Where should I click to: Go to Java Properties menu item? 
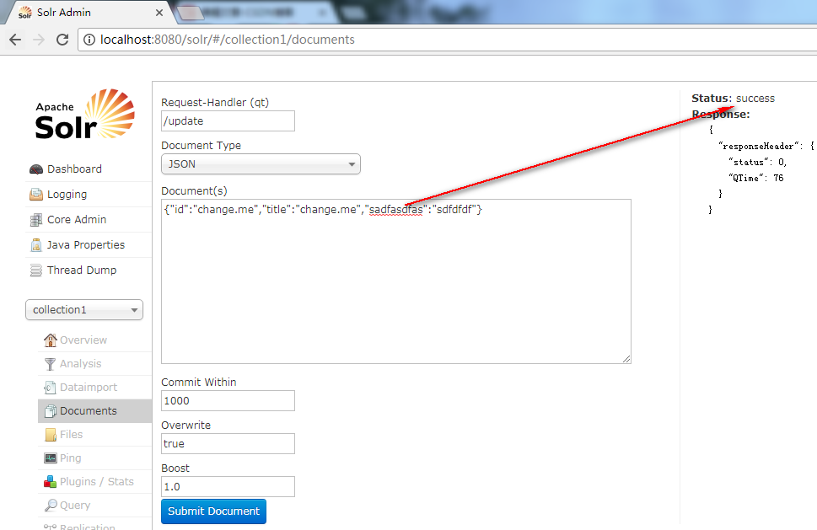pyautogui.click(x=86, y=244)
